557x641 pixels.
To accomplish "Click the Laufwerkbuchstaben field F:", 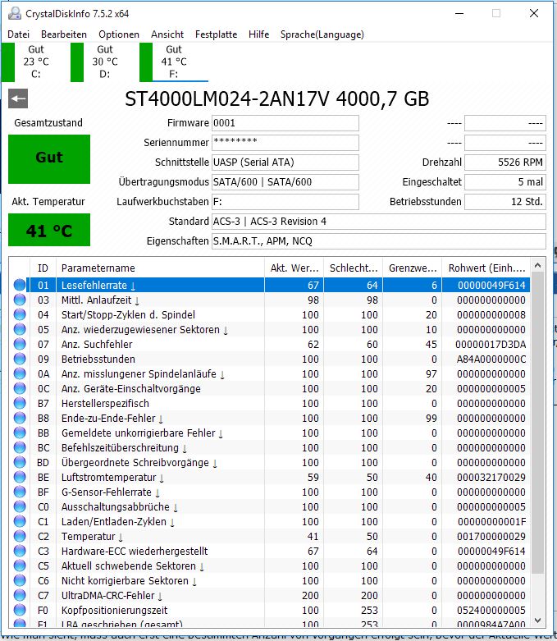I will click(285, 202).
